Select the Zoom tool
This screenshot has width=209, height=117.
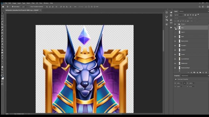tap(2, 70)
